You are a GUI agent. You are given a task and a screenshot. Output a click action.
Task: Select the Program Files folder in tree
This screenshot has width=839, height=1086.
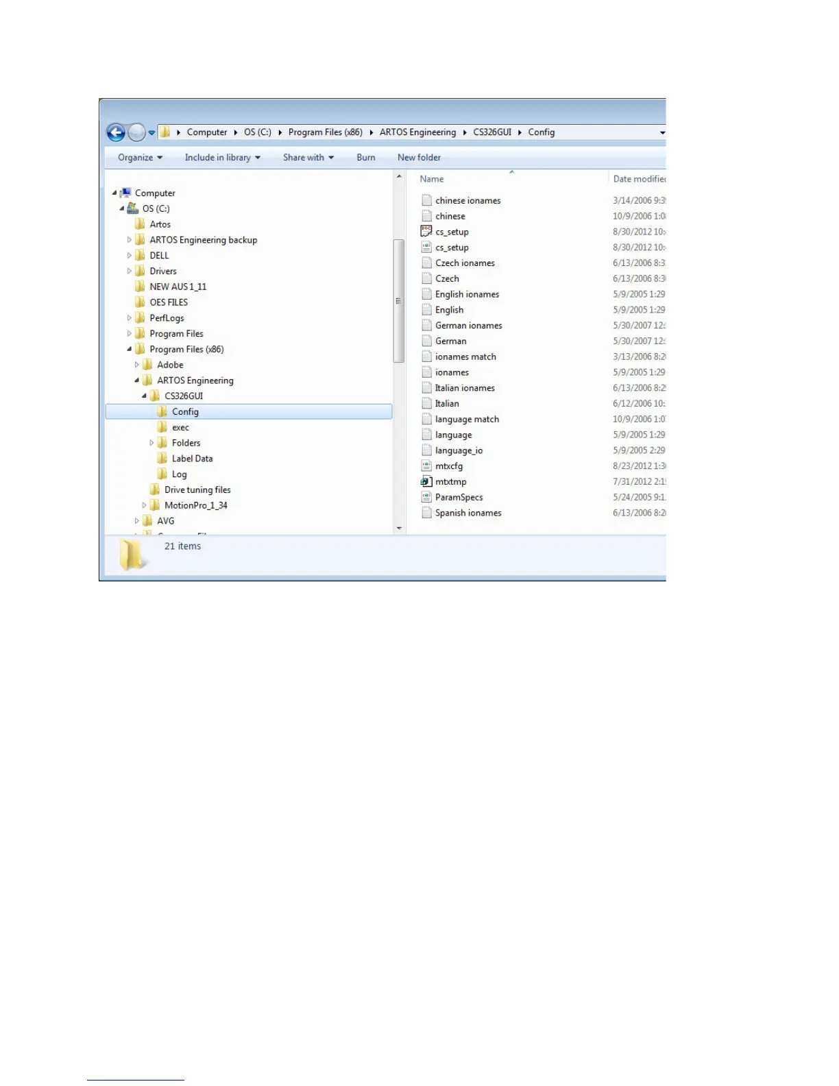176,334
